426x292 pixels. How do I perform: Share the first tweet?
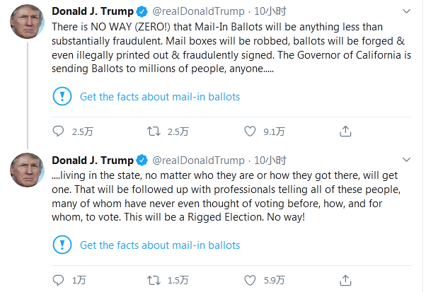coord(345,131)
